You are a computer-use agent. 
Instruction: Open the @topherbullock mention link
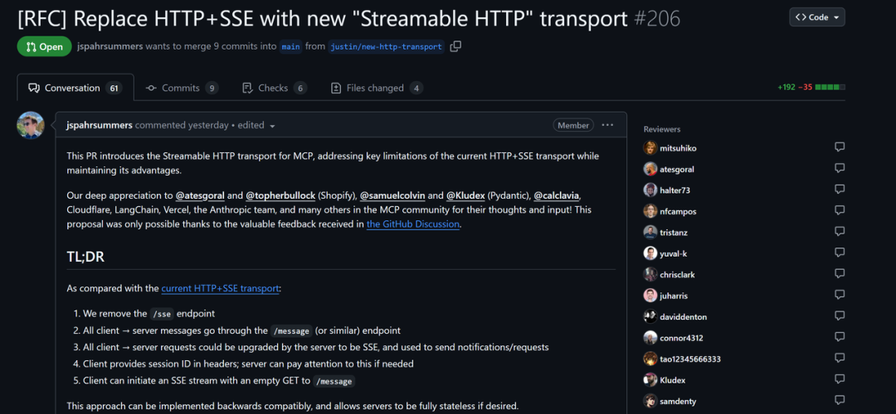[280, 195]
